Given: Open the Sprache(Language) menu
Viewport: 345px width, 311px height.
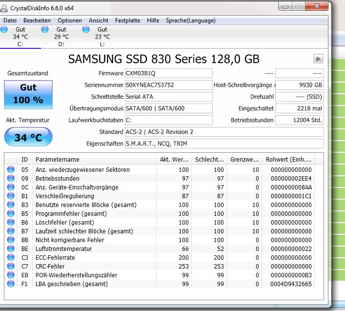Looking at the screenshot, I should point(190,21).
